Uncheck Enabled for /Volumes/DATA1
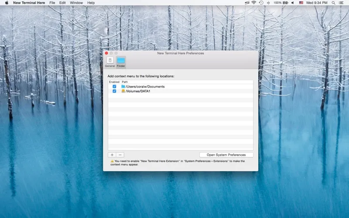 [x=114, y=91]
